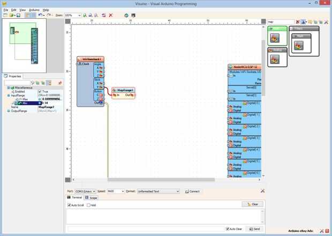Viewport: 332px width, 236px height.
Task: Click the Zoom Out magnifier icon
Action: coord(90,15)
